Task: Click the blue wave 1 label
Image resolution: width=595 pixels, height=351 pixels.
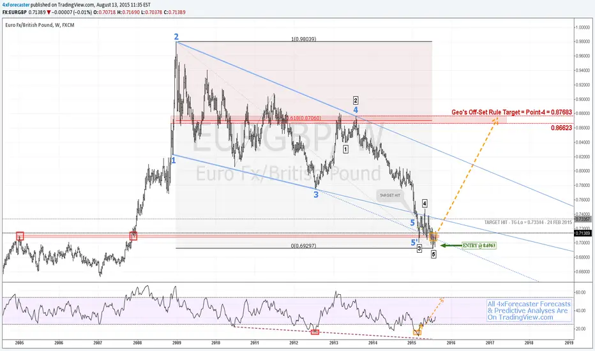Action: click(x=174, y=161)
